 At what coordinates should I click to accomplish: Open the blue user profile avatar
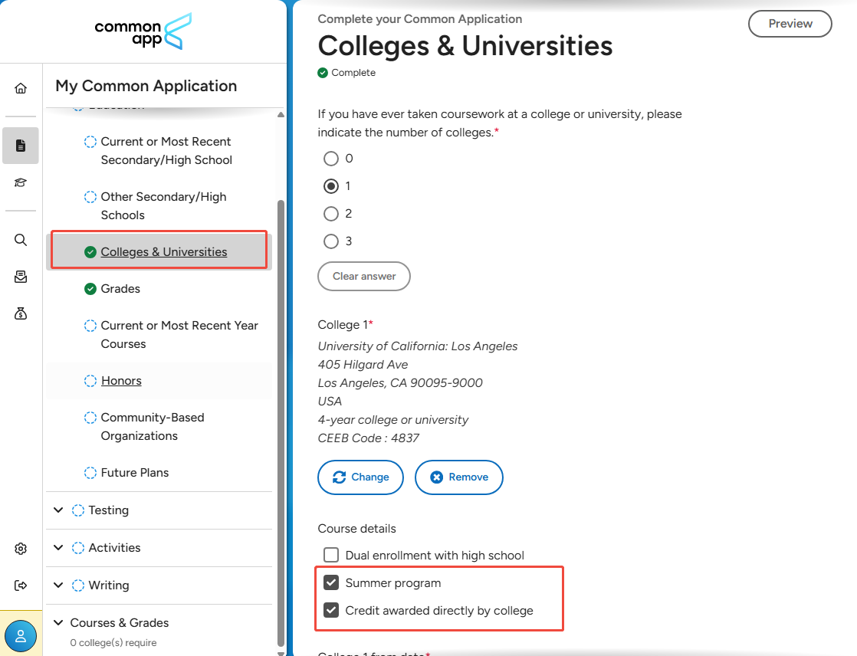click(x=21, y=636)
